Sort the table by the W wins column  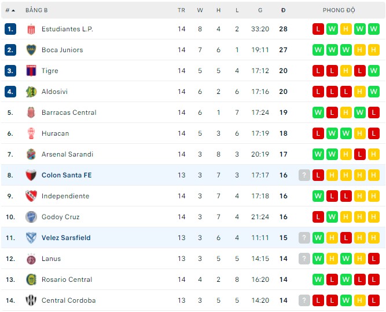pyautogui.click(x=200, y=10)
